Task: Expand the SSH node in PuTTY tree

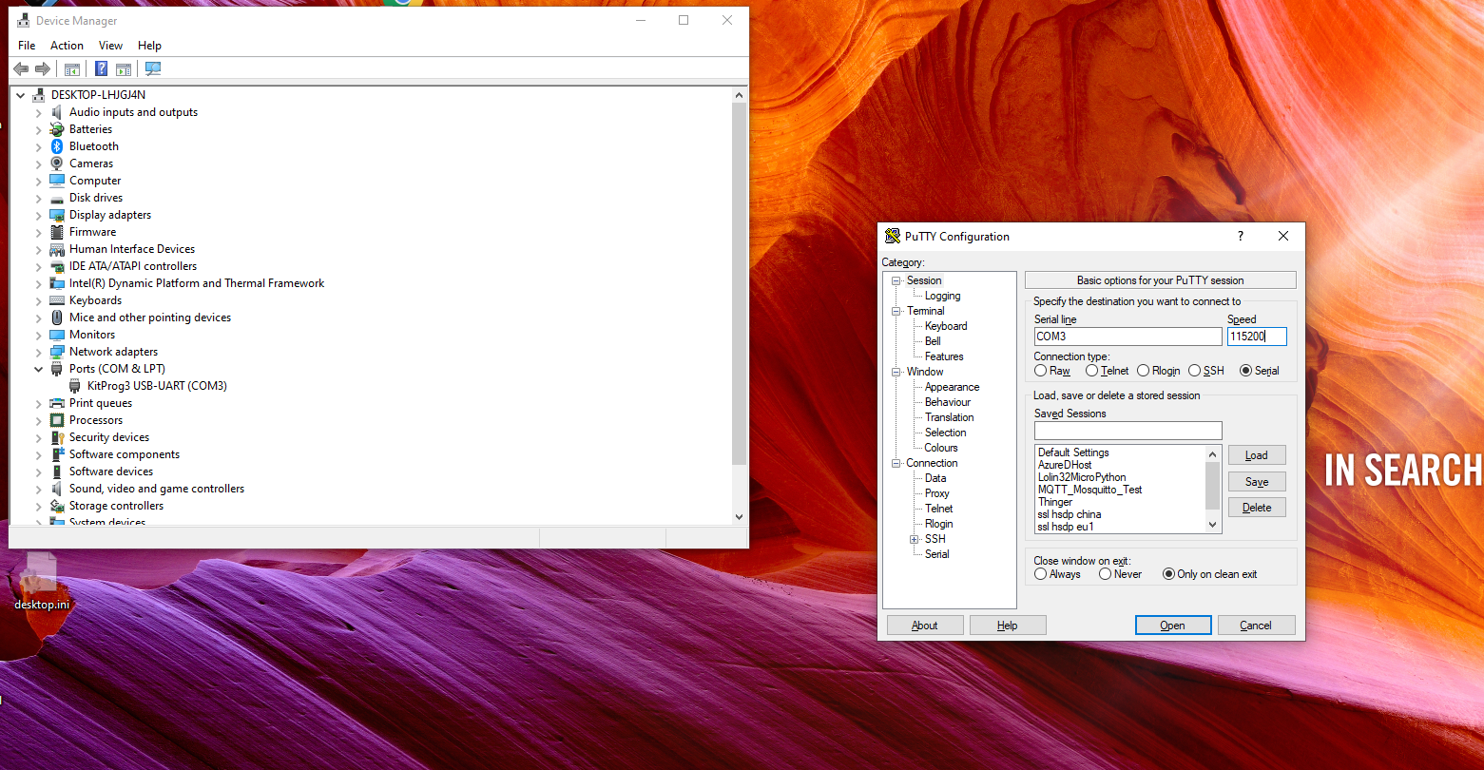Action: pos(915,539)
